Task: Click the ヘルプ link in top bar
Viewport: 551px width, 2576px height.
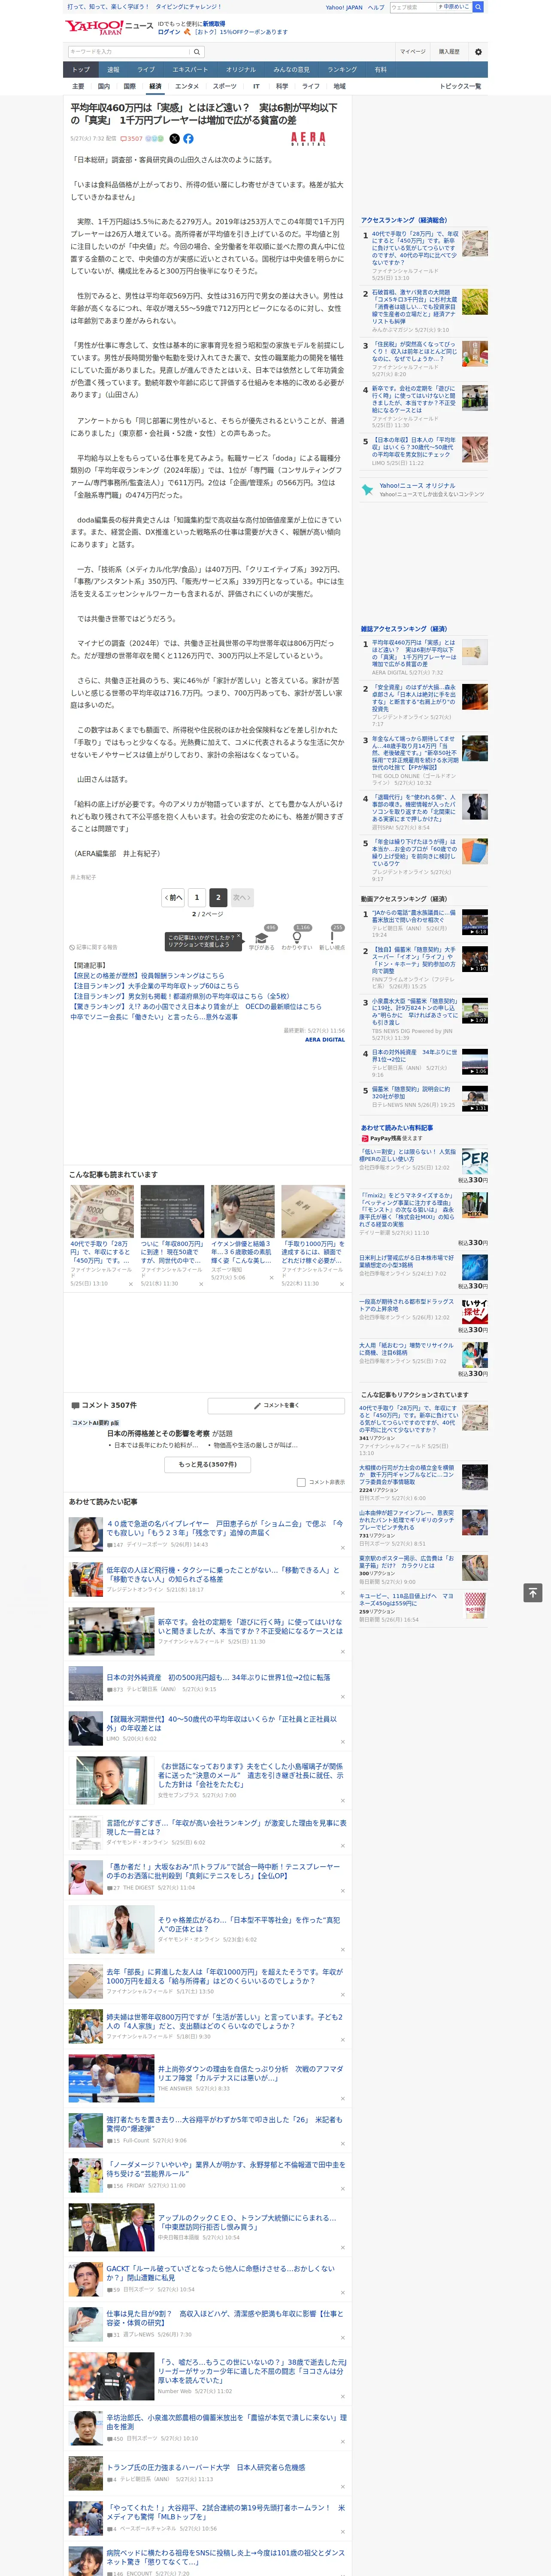Action: click(x=375, y=7)
